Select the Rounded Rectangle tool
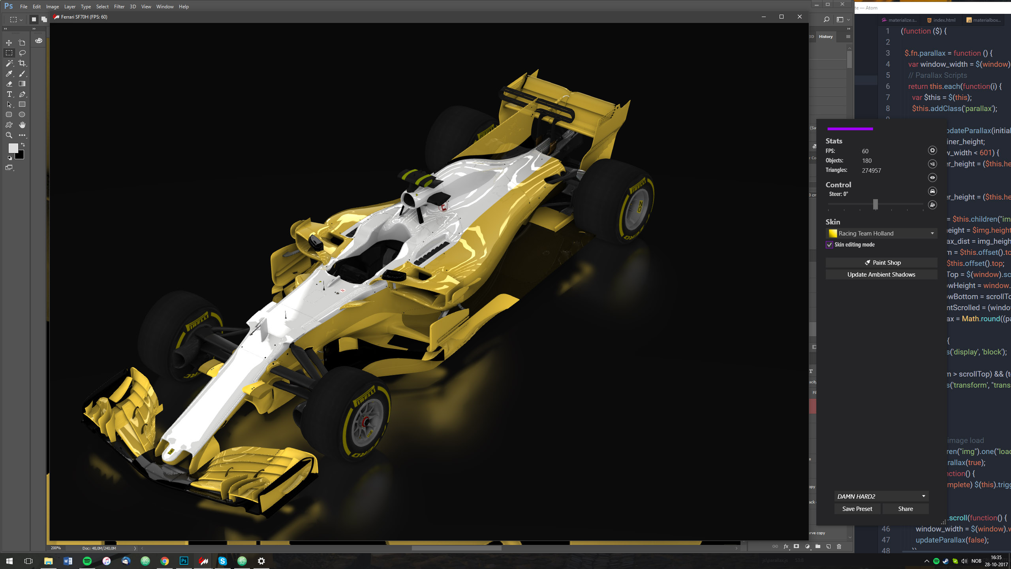The height and width of the screenshot is (569, 1011). (x=9, y=115)
